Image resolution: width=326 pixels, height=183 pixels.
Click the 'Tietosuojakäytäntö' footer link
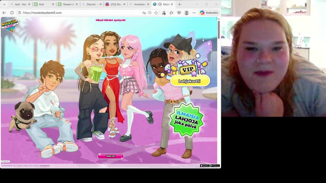pos(44,166)
